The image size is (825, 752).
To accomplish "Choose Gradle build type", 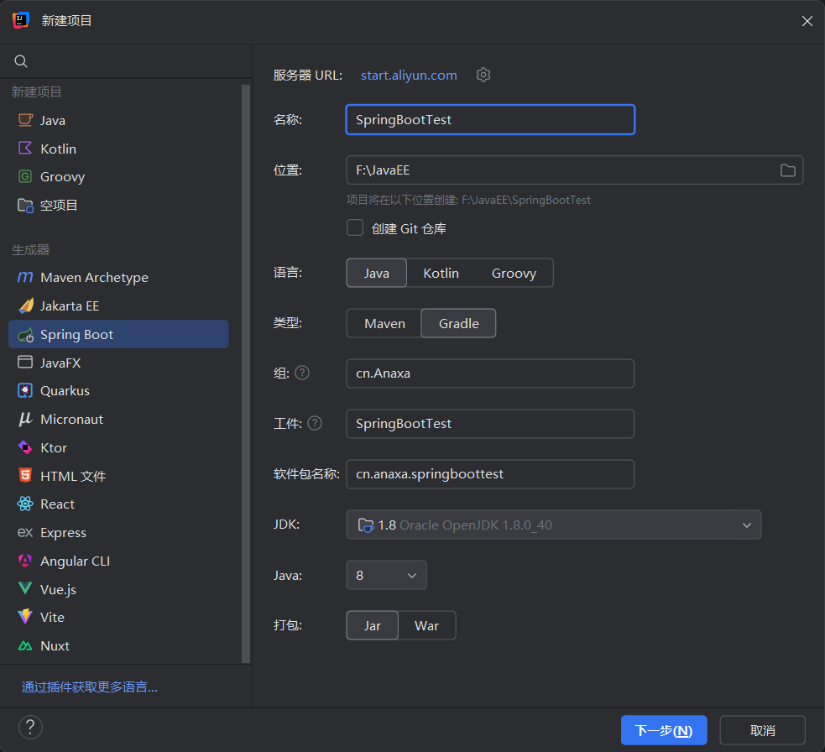I will pyautogui.click(x=459, y=324).
